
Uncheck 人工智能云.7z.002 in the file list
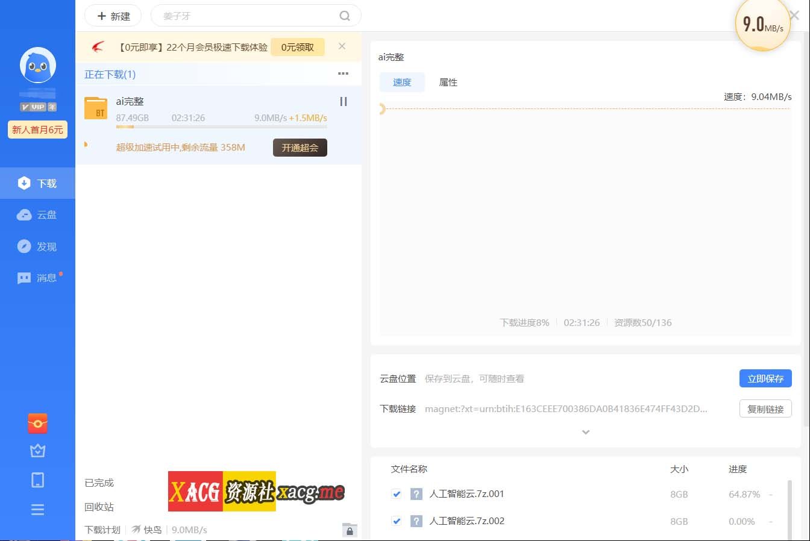click(x=396, y=521)
